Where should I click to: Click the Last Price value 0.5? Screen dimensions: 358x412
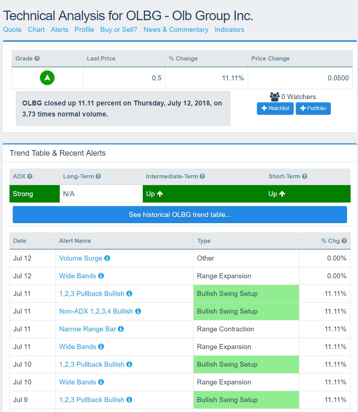point(157,78)
